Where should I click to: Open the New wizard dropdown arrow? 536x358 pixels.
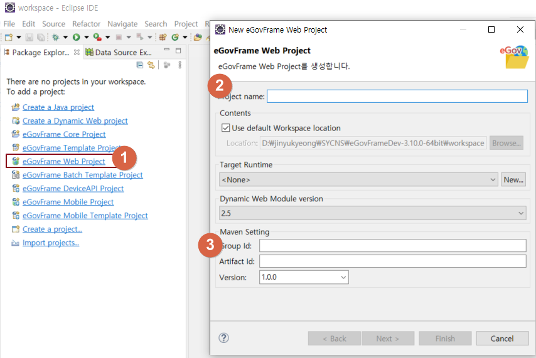coord(18,37)
